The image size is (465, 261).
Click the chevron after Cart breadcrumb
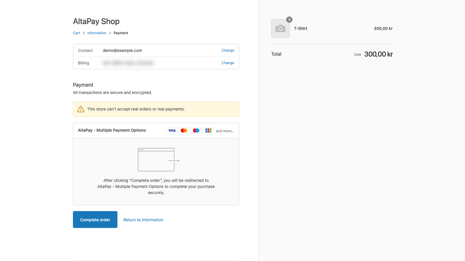pyautogui.click(x=84, y=33)
